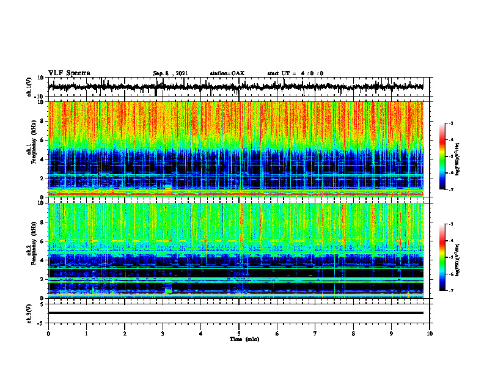Click the "ch.3(V)" axis label

29,313
